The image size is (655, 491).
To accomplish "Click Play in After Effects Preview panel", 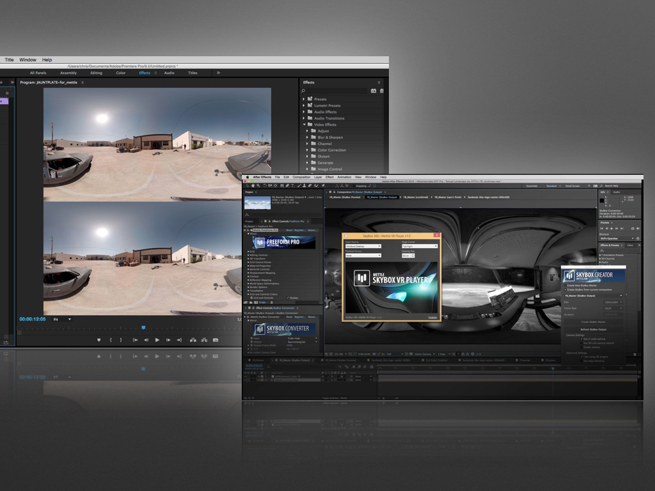I will [x=612, y=228].
